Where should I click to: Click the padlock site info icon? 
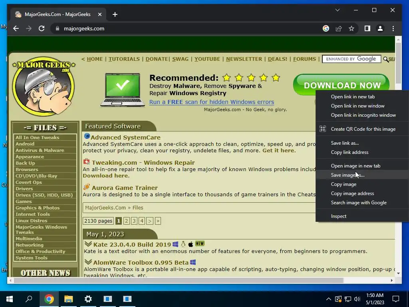(58, 28)
